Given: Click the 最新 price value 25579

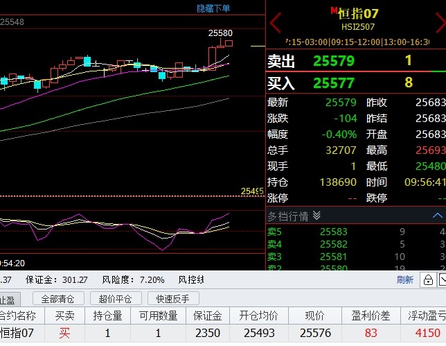Looking at the screenshot, I should click(x=341, y=102).
